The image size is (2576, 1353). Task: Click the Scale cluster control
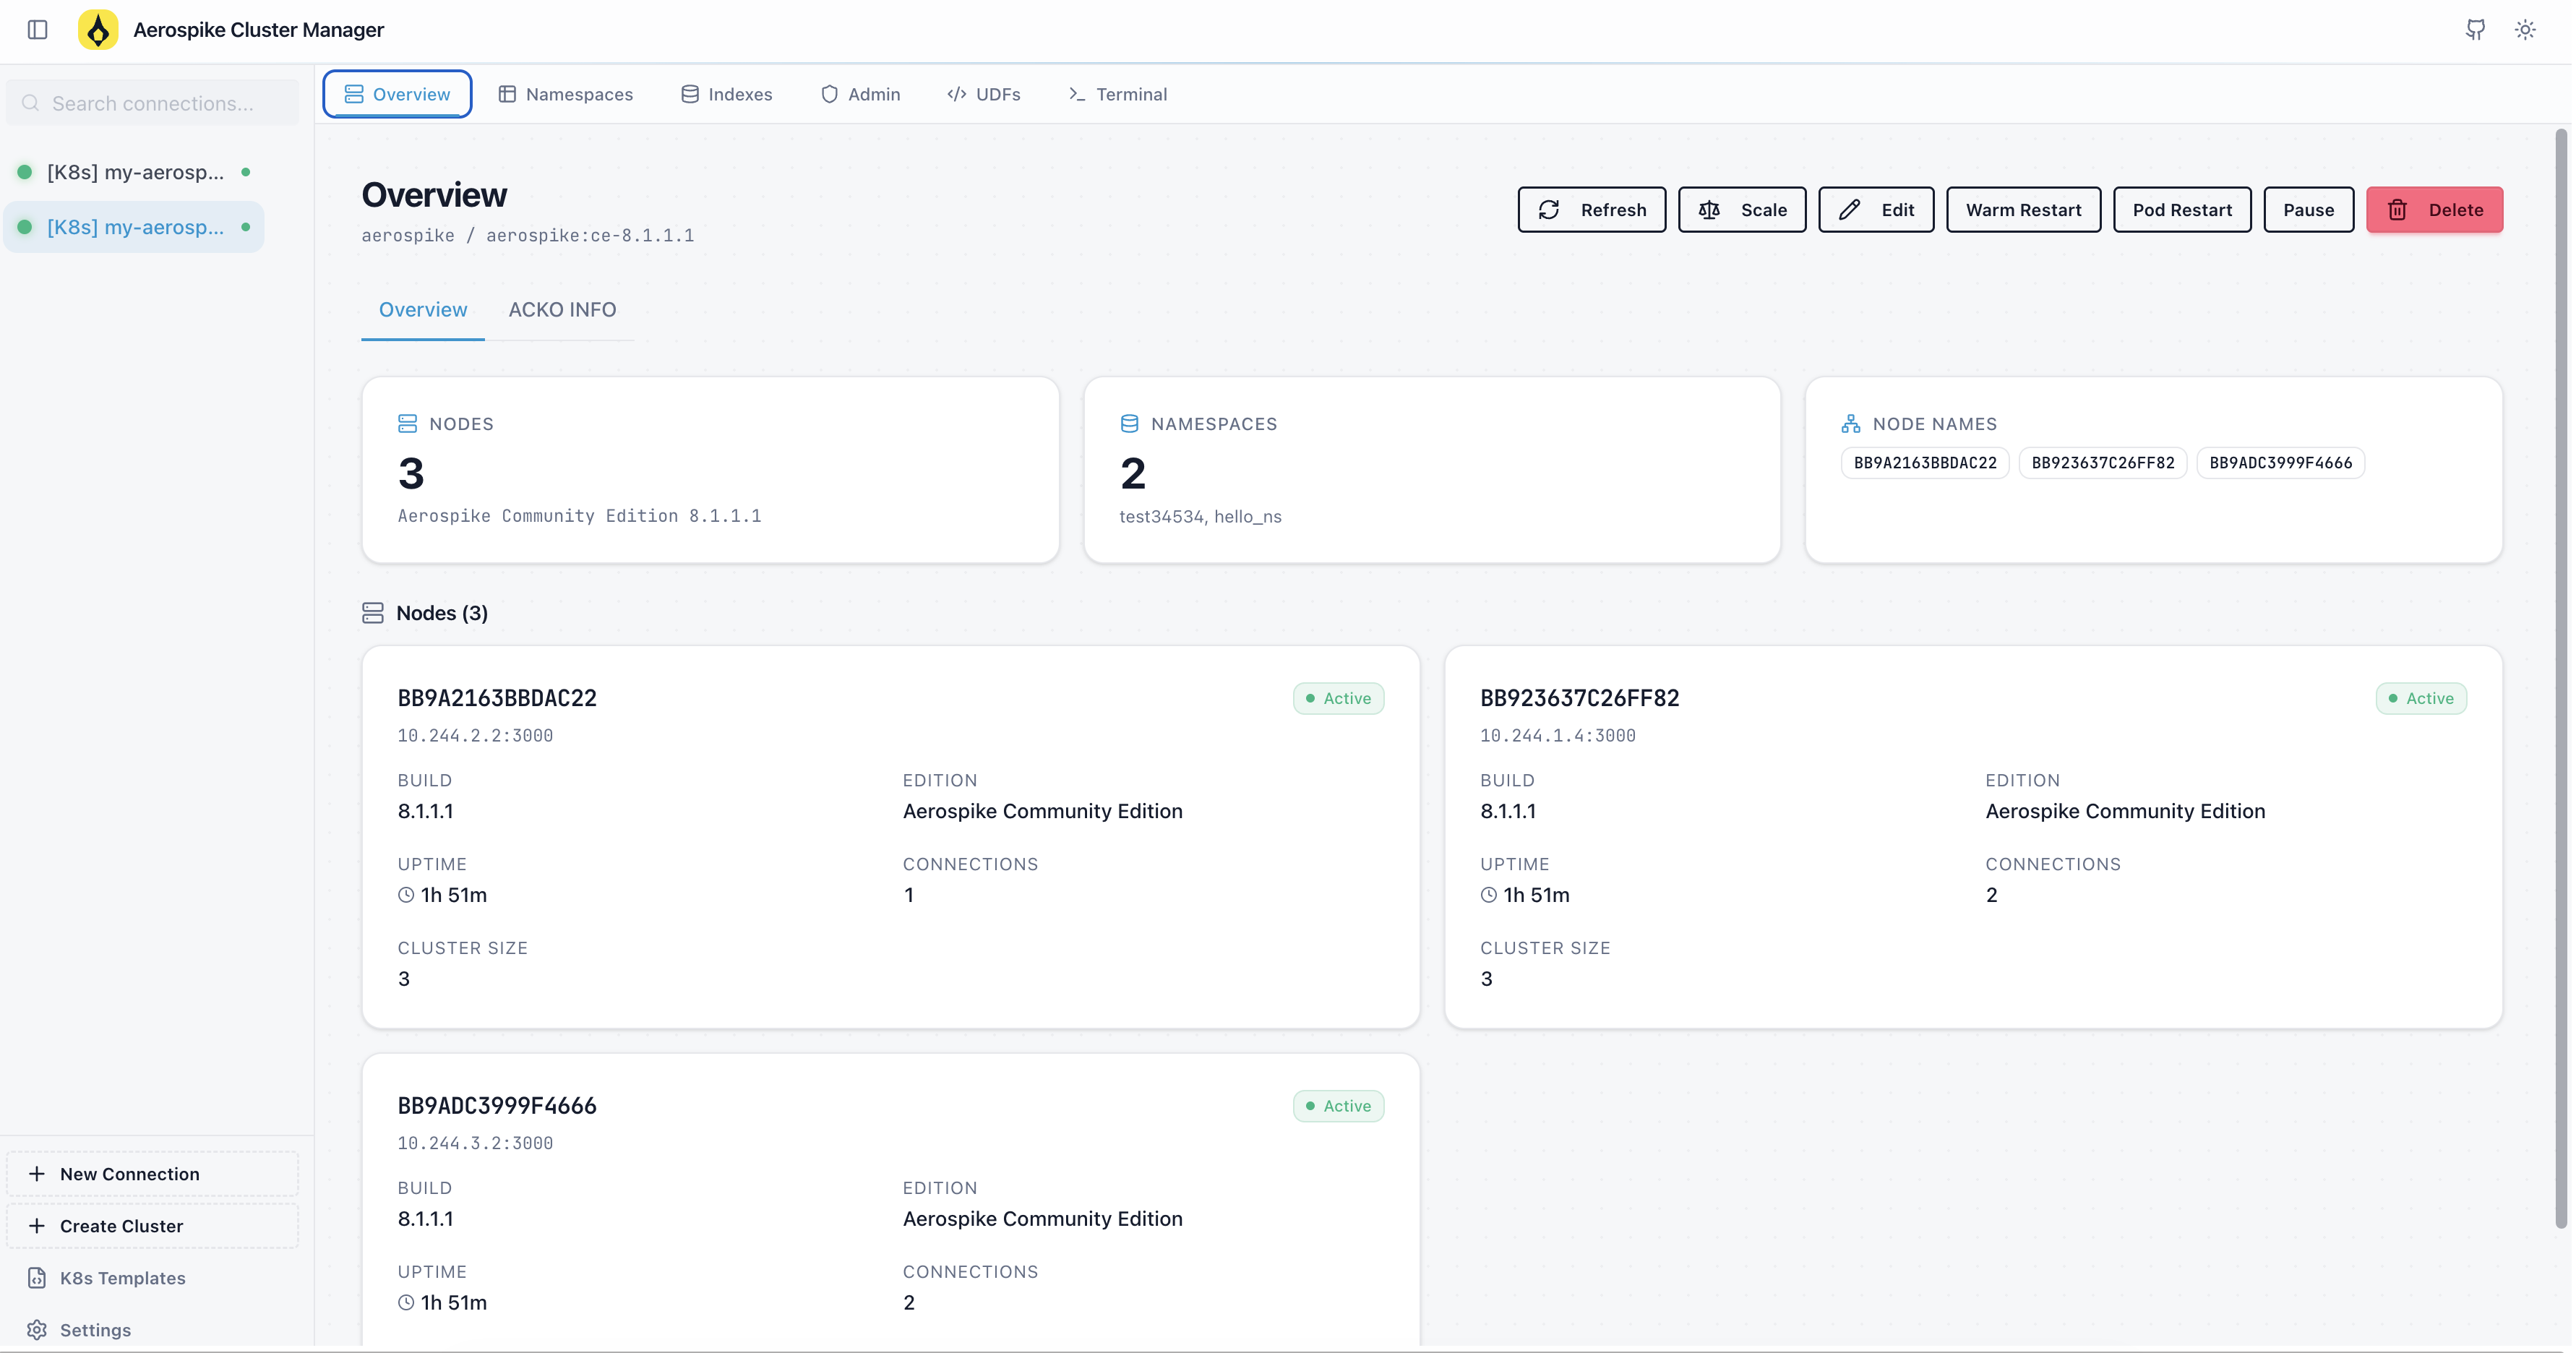pos(1741,209)
